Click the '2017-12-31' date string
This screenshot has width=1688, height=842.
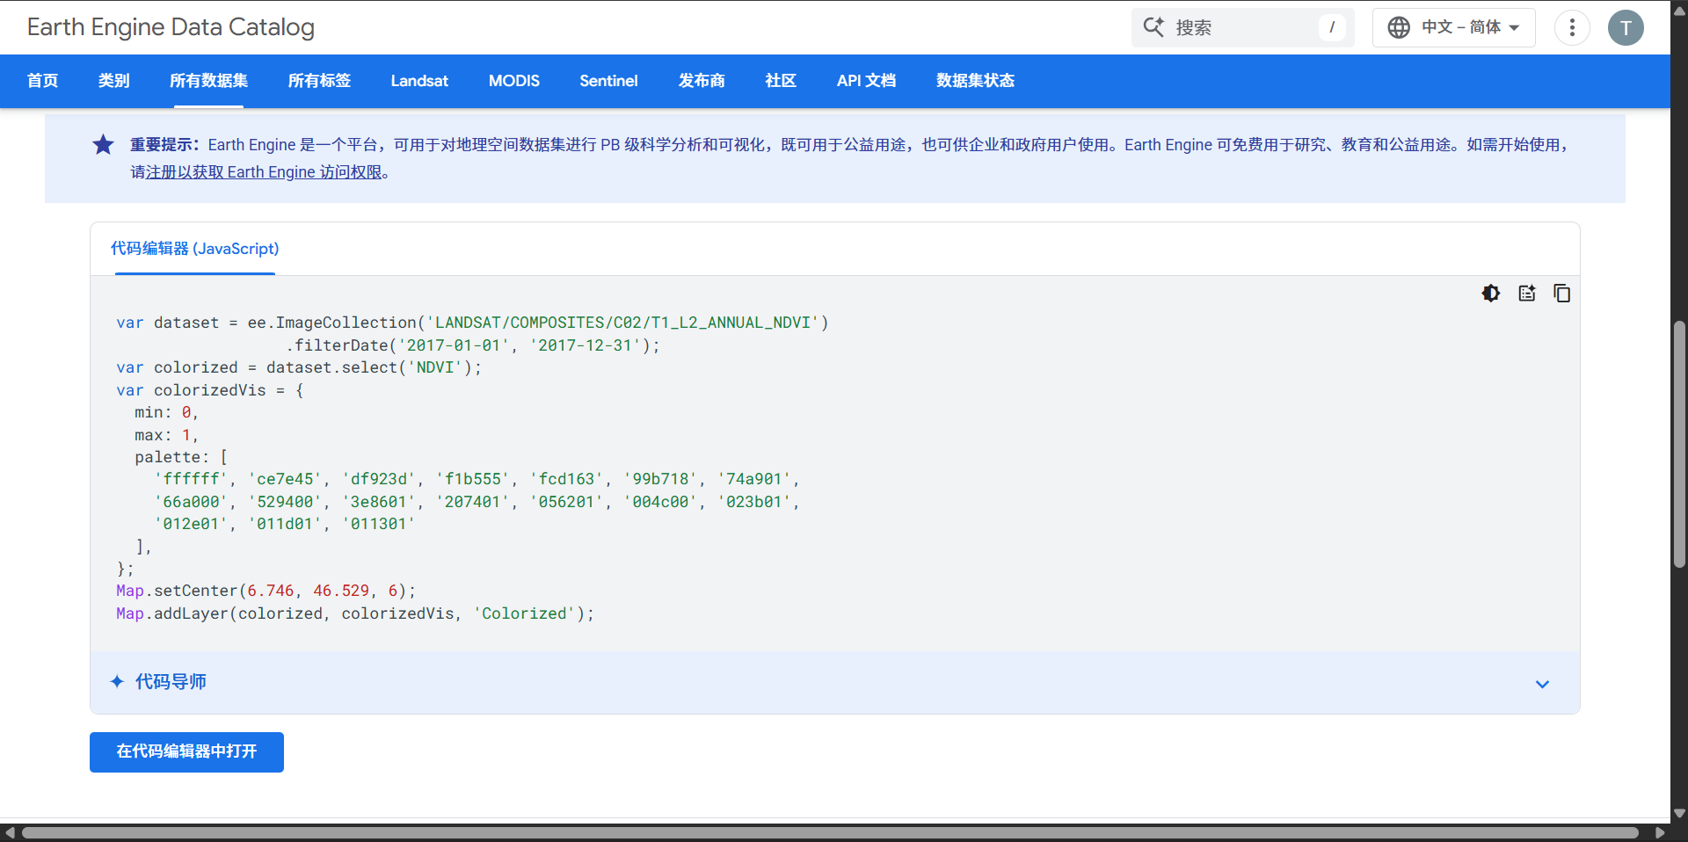(585, 345)
